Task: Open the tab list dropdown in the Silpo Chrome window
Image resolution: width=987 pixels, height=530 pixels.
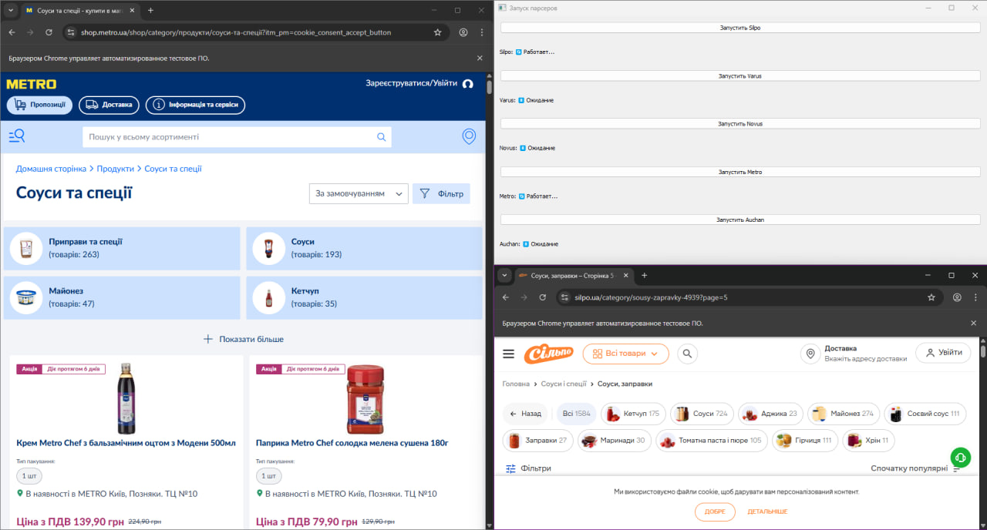Action: [505, 275]
